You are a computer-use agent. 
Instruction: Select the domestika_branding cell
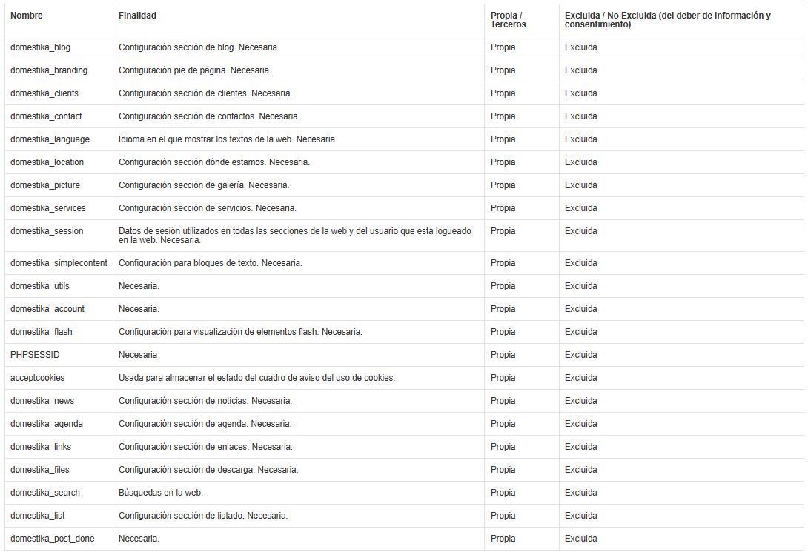tap(49, 70)
